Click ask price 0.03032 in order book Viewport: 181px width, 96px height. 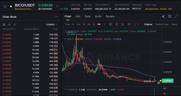[x=7, y=80]
